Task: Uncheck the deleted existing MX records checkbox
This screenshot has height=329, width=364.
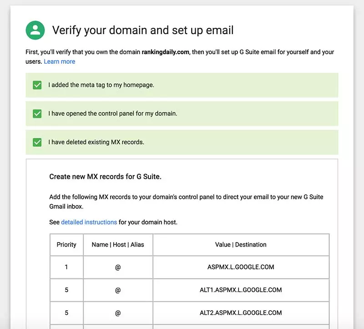Action: 37,142
